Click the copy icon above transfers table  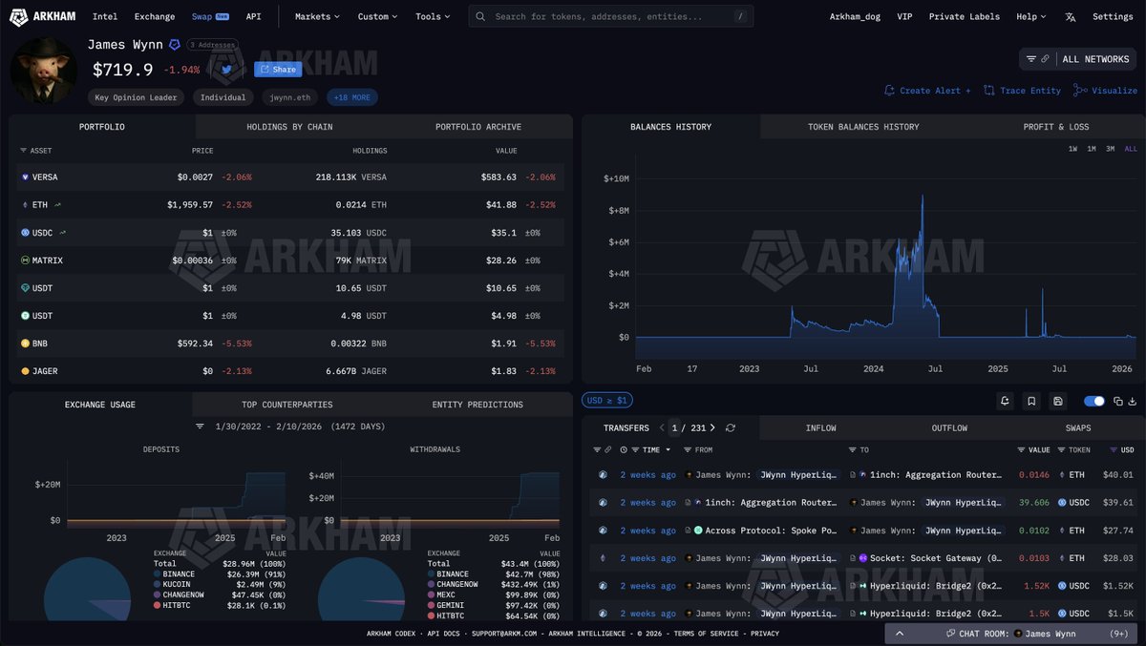(x=1118, y=401)
